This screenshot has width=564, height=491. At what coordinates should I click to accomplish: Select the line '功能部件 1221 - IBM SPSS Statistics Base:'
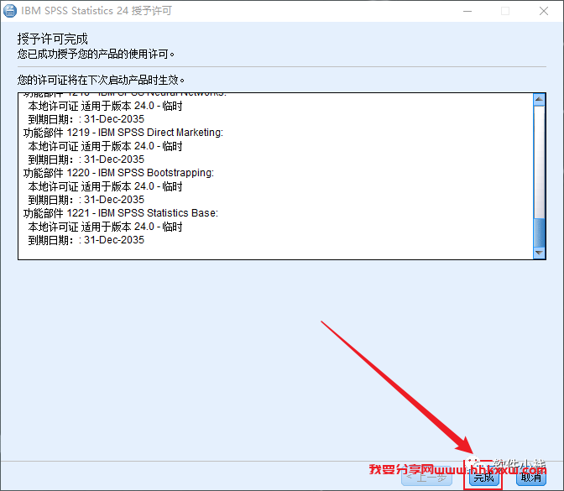(x=121, y=213)
